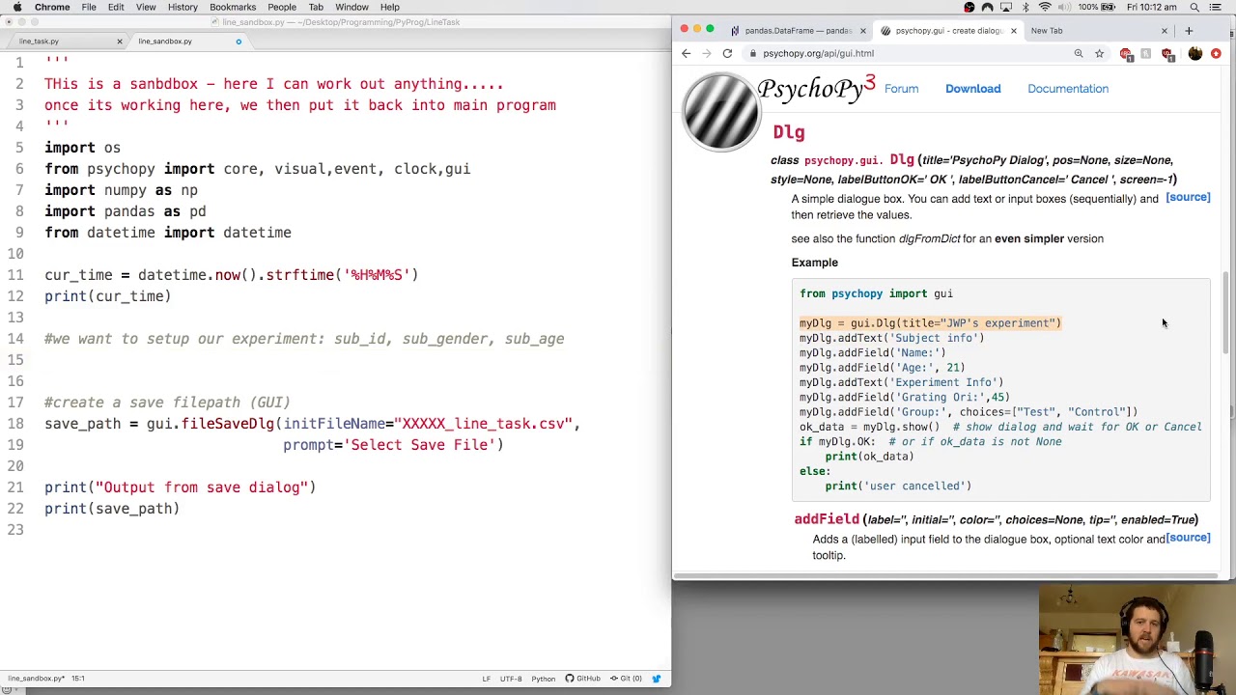Open the Chrome menu in menu bar
Image resolution: width=1236 pixels, height=695 pixels.
tap(52, 7)
